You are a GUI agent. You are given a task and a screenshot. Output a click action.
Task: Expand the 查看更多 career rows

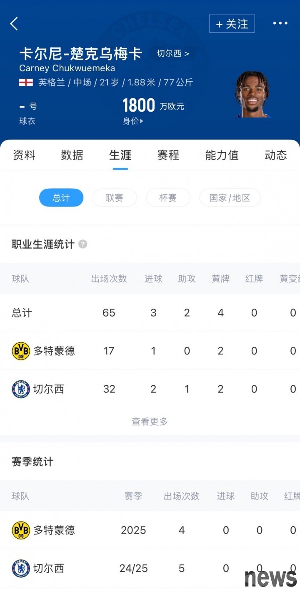click(x=150, y=422)
